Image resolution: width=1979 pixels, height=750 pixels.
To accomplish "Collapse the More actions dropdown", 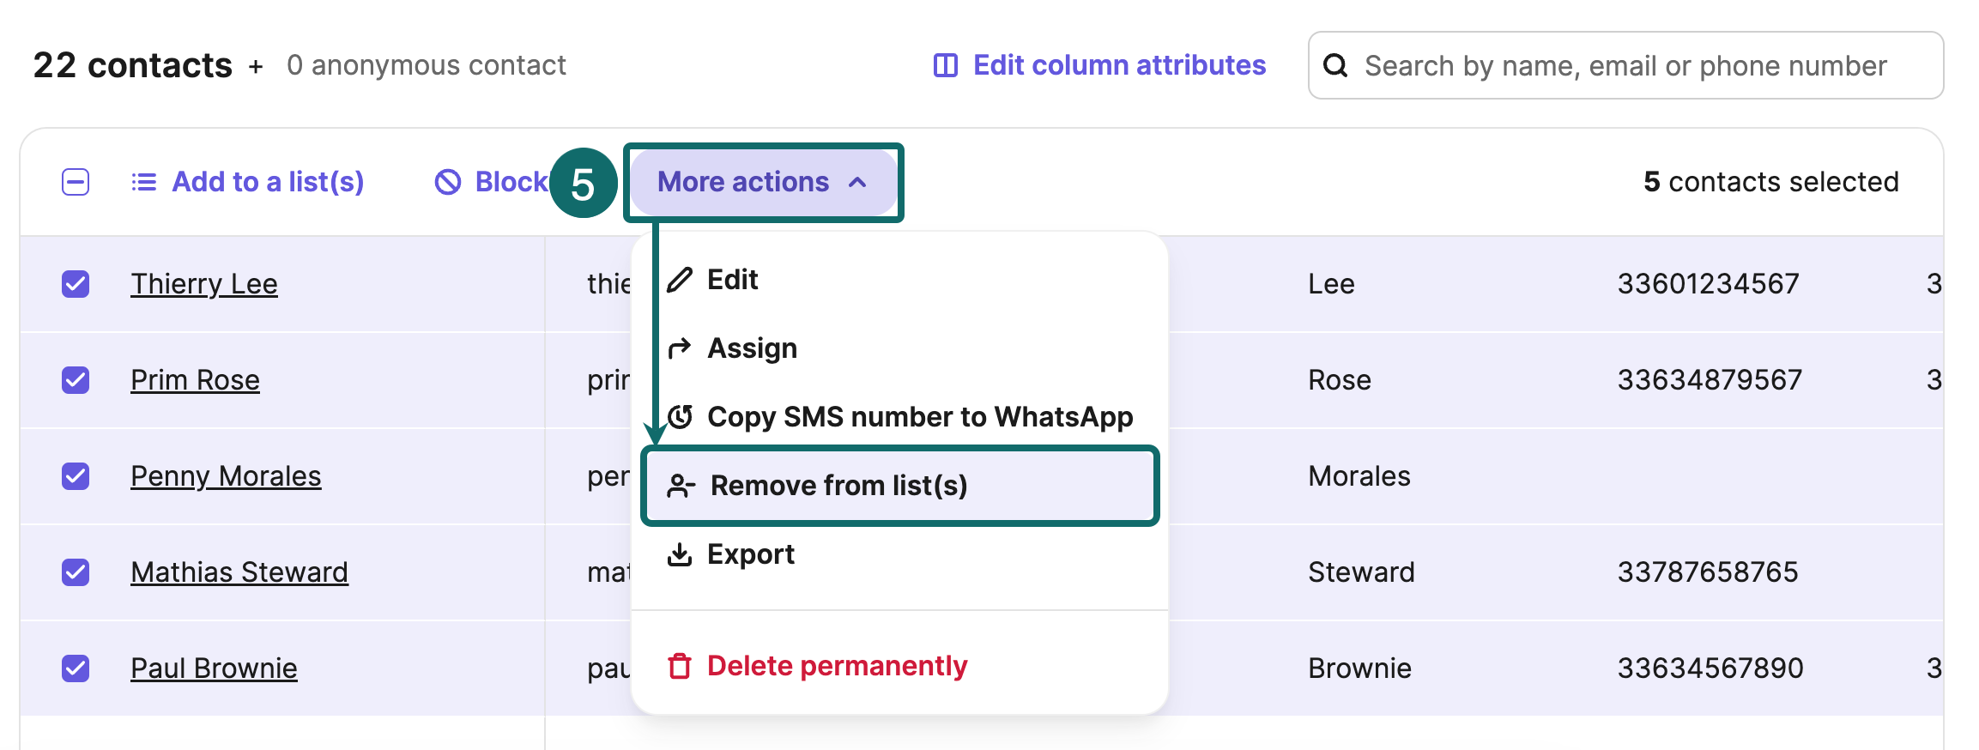I will point(762,182).
